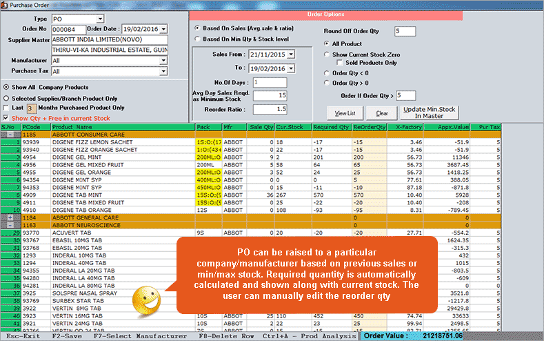Check the Sold Products Only box
The width and height of the screenshot is (544, 341).
[340, 63]
